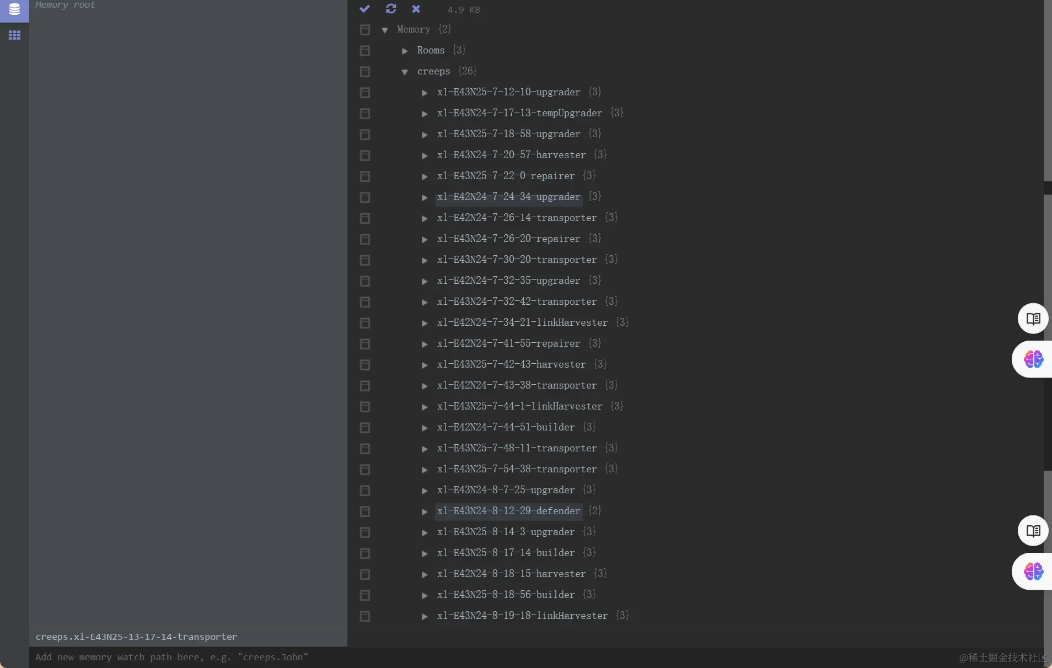Check the box for xl-E43N25-7-22-0-repairer

pyautogui.click(x=365, y=176)
